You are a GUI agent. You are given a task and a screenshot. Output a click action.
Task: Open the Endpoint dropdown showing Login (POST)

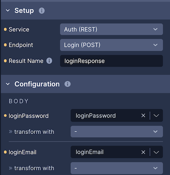(111, 45)
